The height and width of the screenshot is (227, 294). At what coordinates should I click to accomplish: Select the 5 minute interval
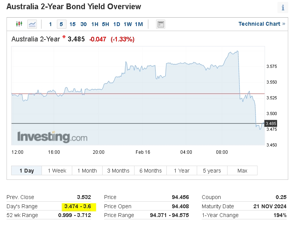click(61, 24)
